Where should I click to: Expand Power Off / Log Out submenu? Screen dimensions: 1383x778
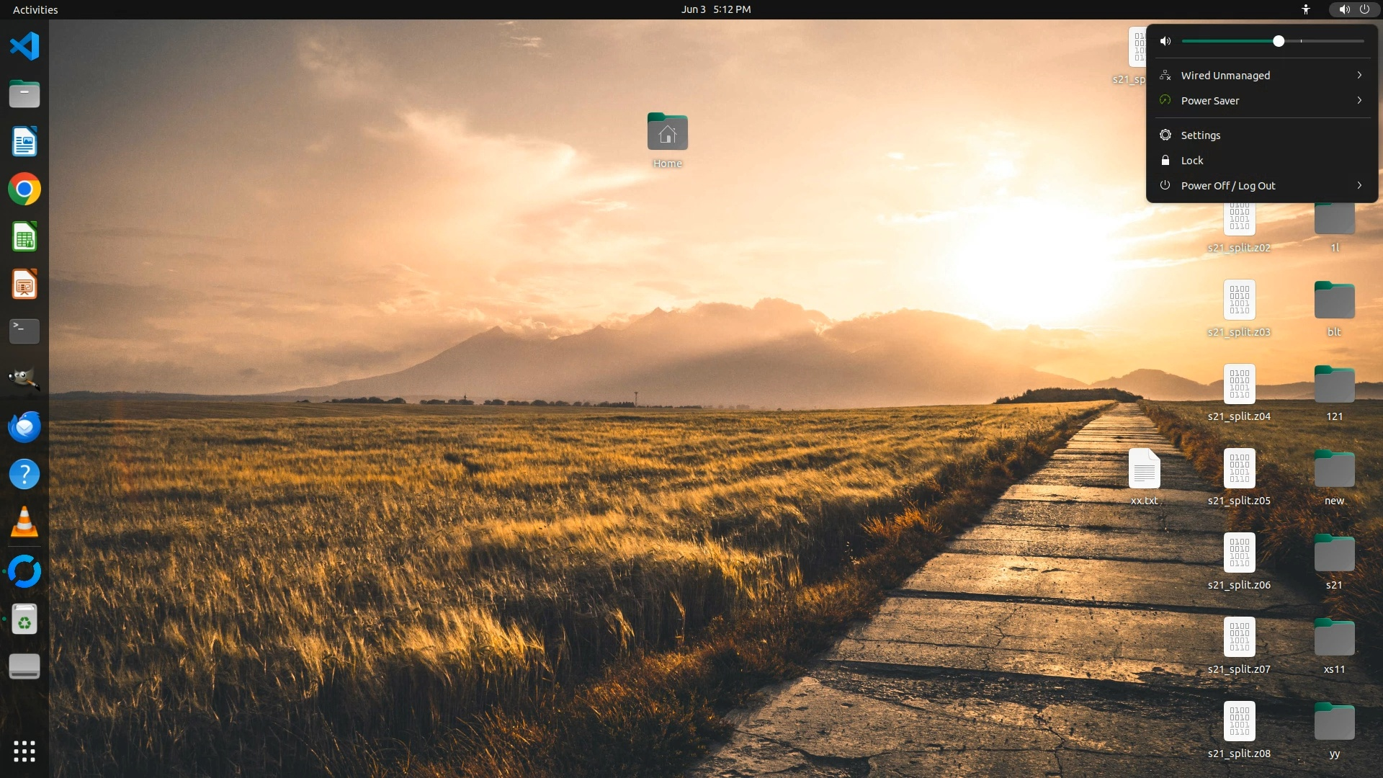click(1359, 185)
